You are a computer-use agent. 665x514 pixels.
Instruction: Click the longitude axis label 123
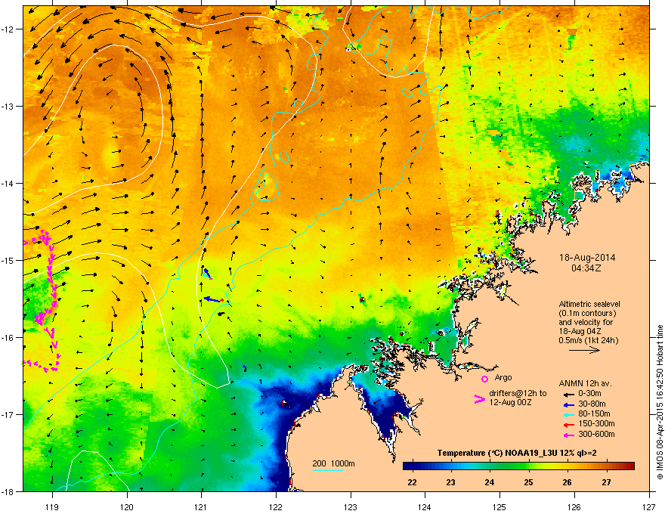[x=351, y=507]
